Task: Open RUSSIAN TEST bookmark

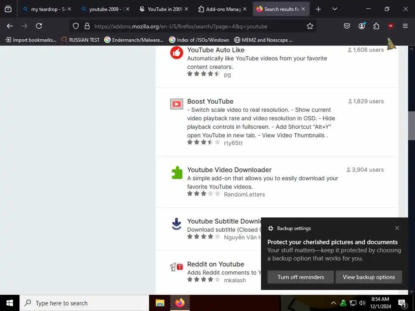Action: tap(80, 40)
